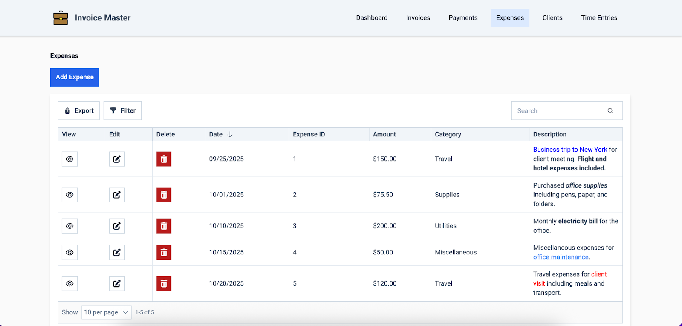Sort by the Date column arrow

[x=230, y=134]
